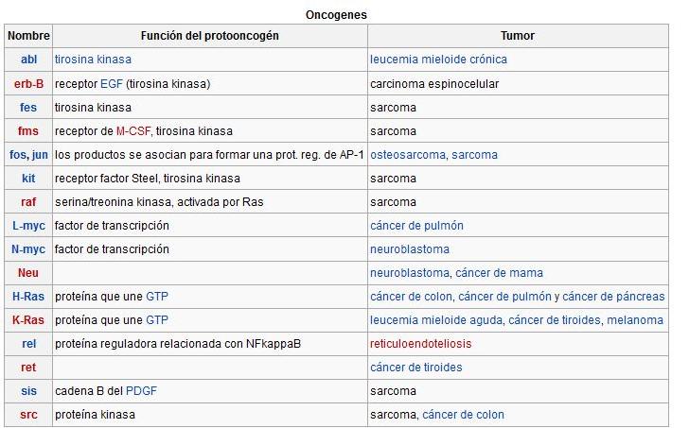Open the abl oncogene link
Screen dimensions: 689x428
pyautogui.click(x=28, y=60)
